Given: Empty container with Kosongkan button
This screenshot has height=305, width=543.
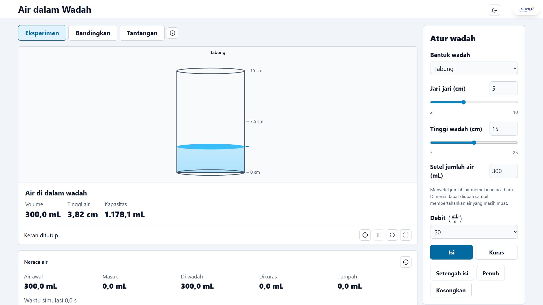Looking at the screenshot, I should (451, 290).
